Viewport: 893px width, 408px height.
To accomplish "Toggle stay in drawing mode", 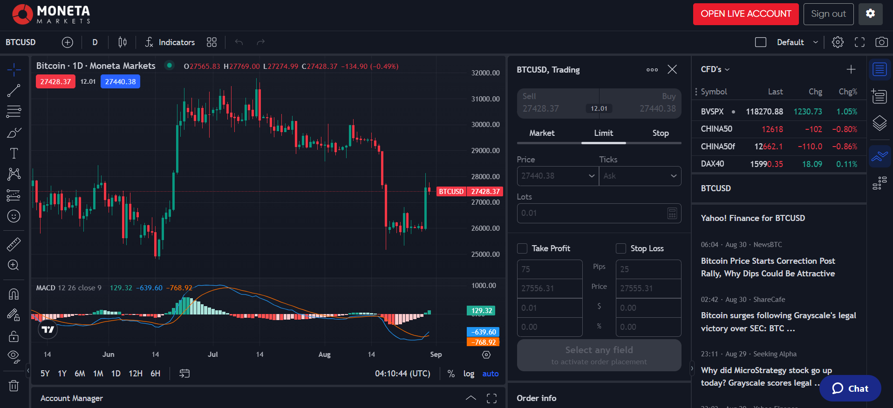I will pyautogui.click(x=14, y=315).
